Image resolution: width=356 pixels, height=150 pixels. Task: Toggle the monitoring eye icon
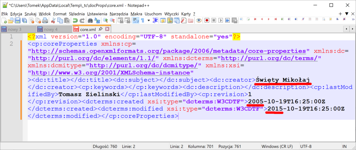[x=199, y=21]
